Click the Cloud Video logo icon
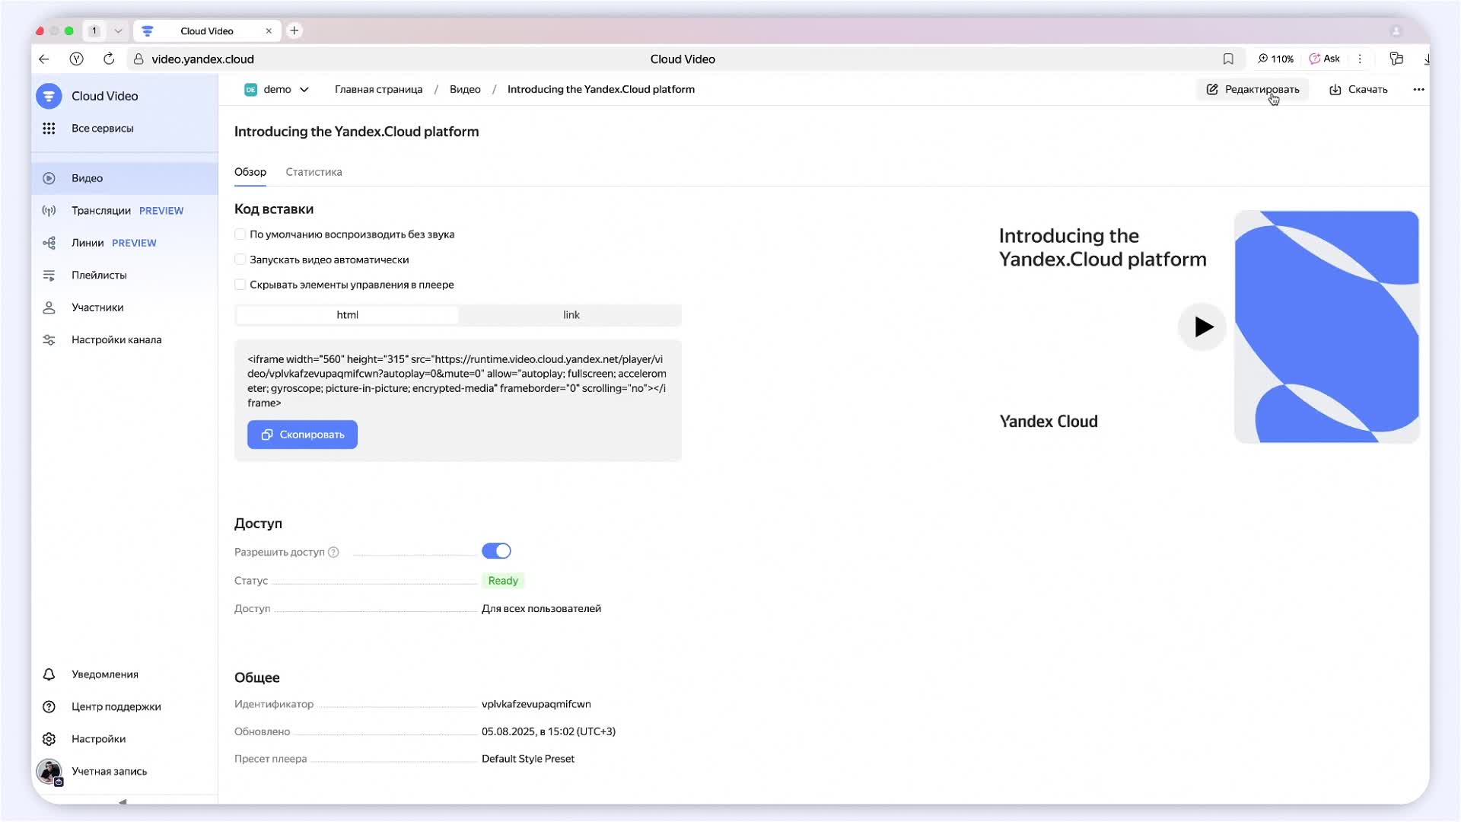 tap(49, 96)
